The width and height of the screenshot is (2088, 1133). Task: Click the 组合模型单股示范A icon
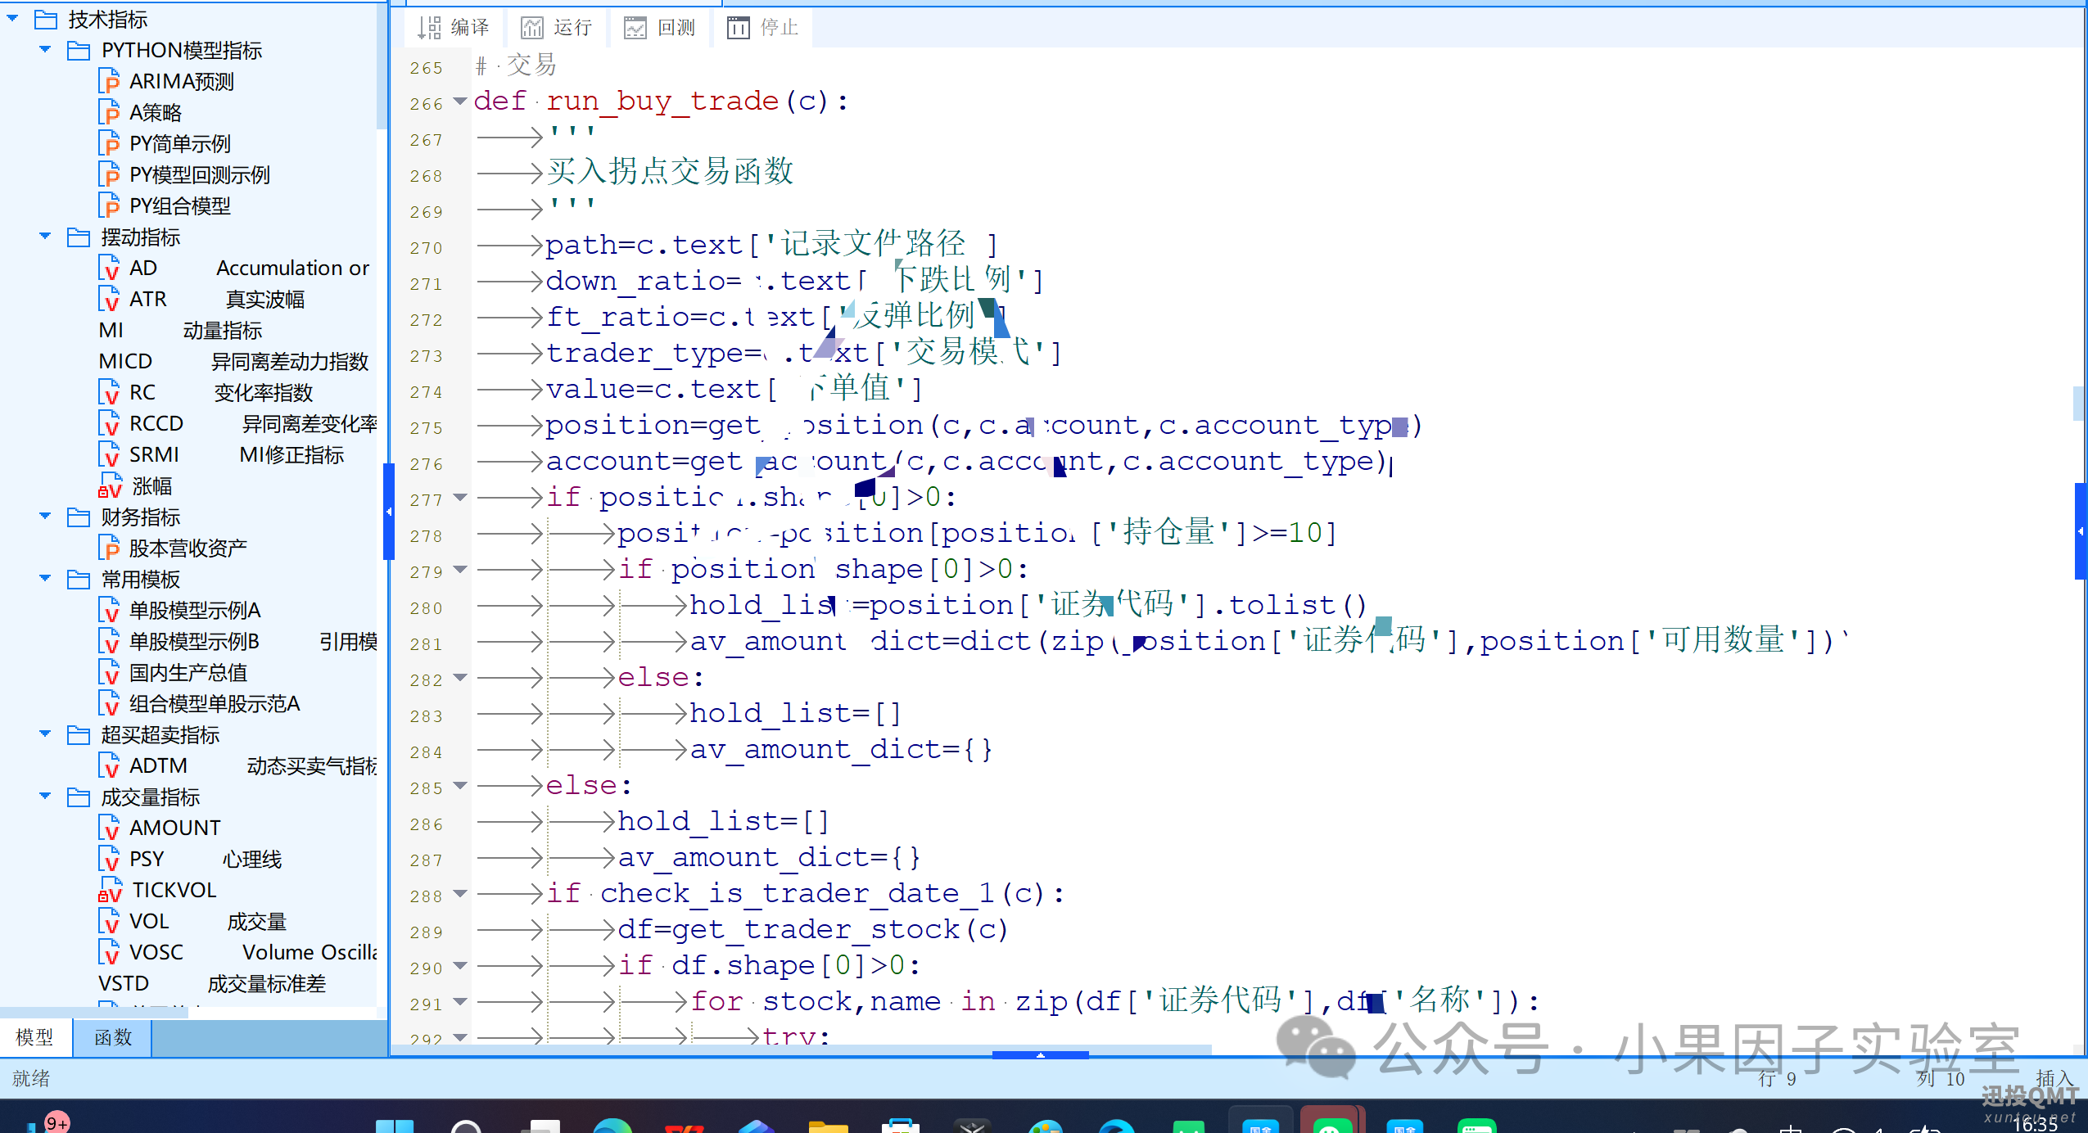tap(109, 703)
